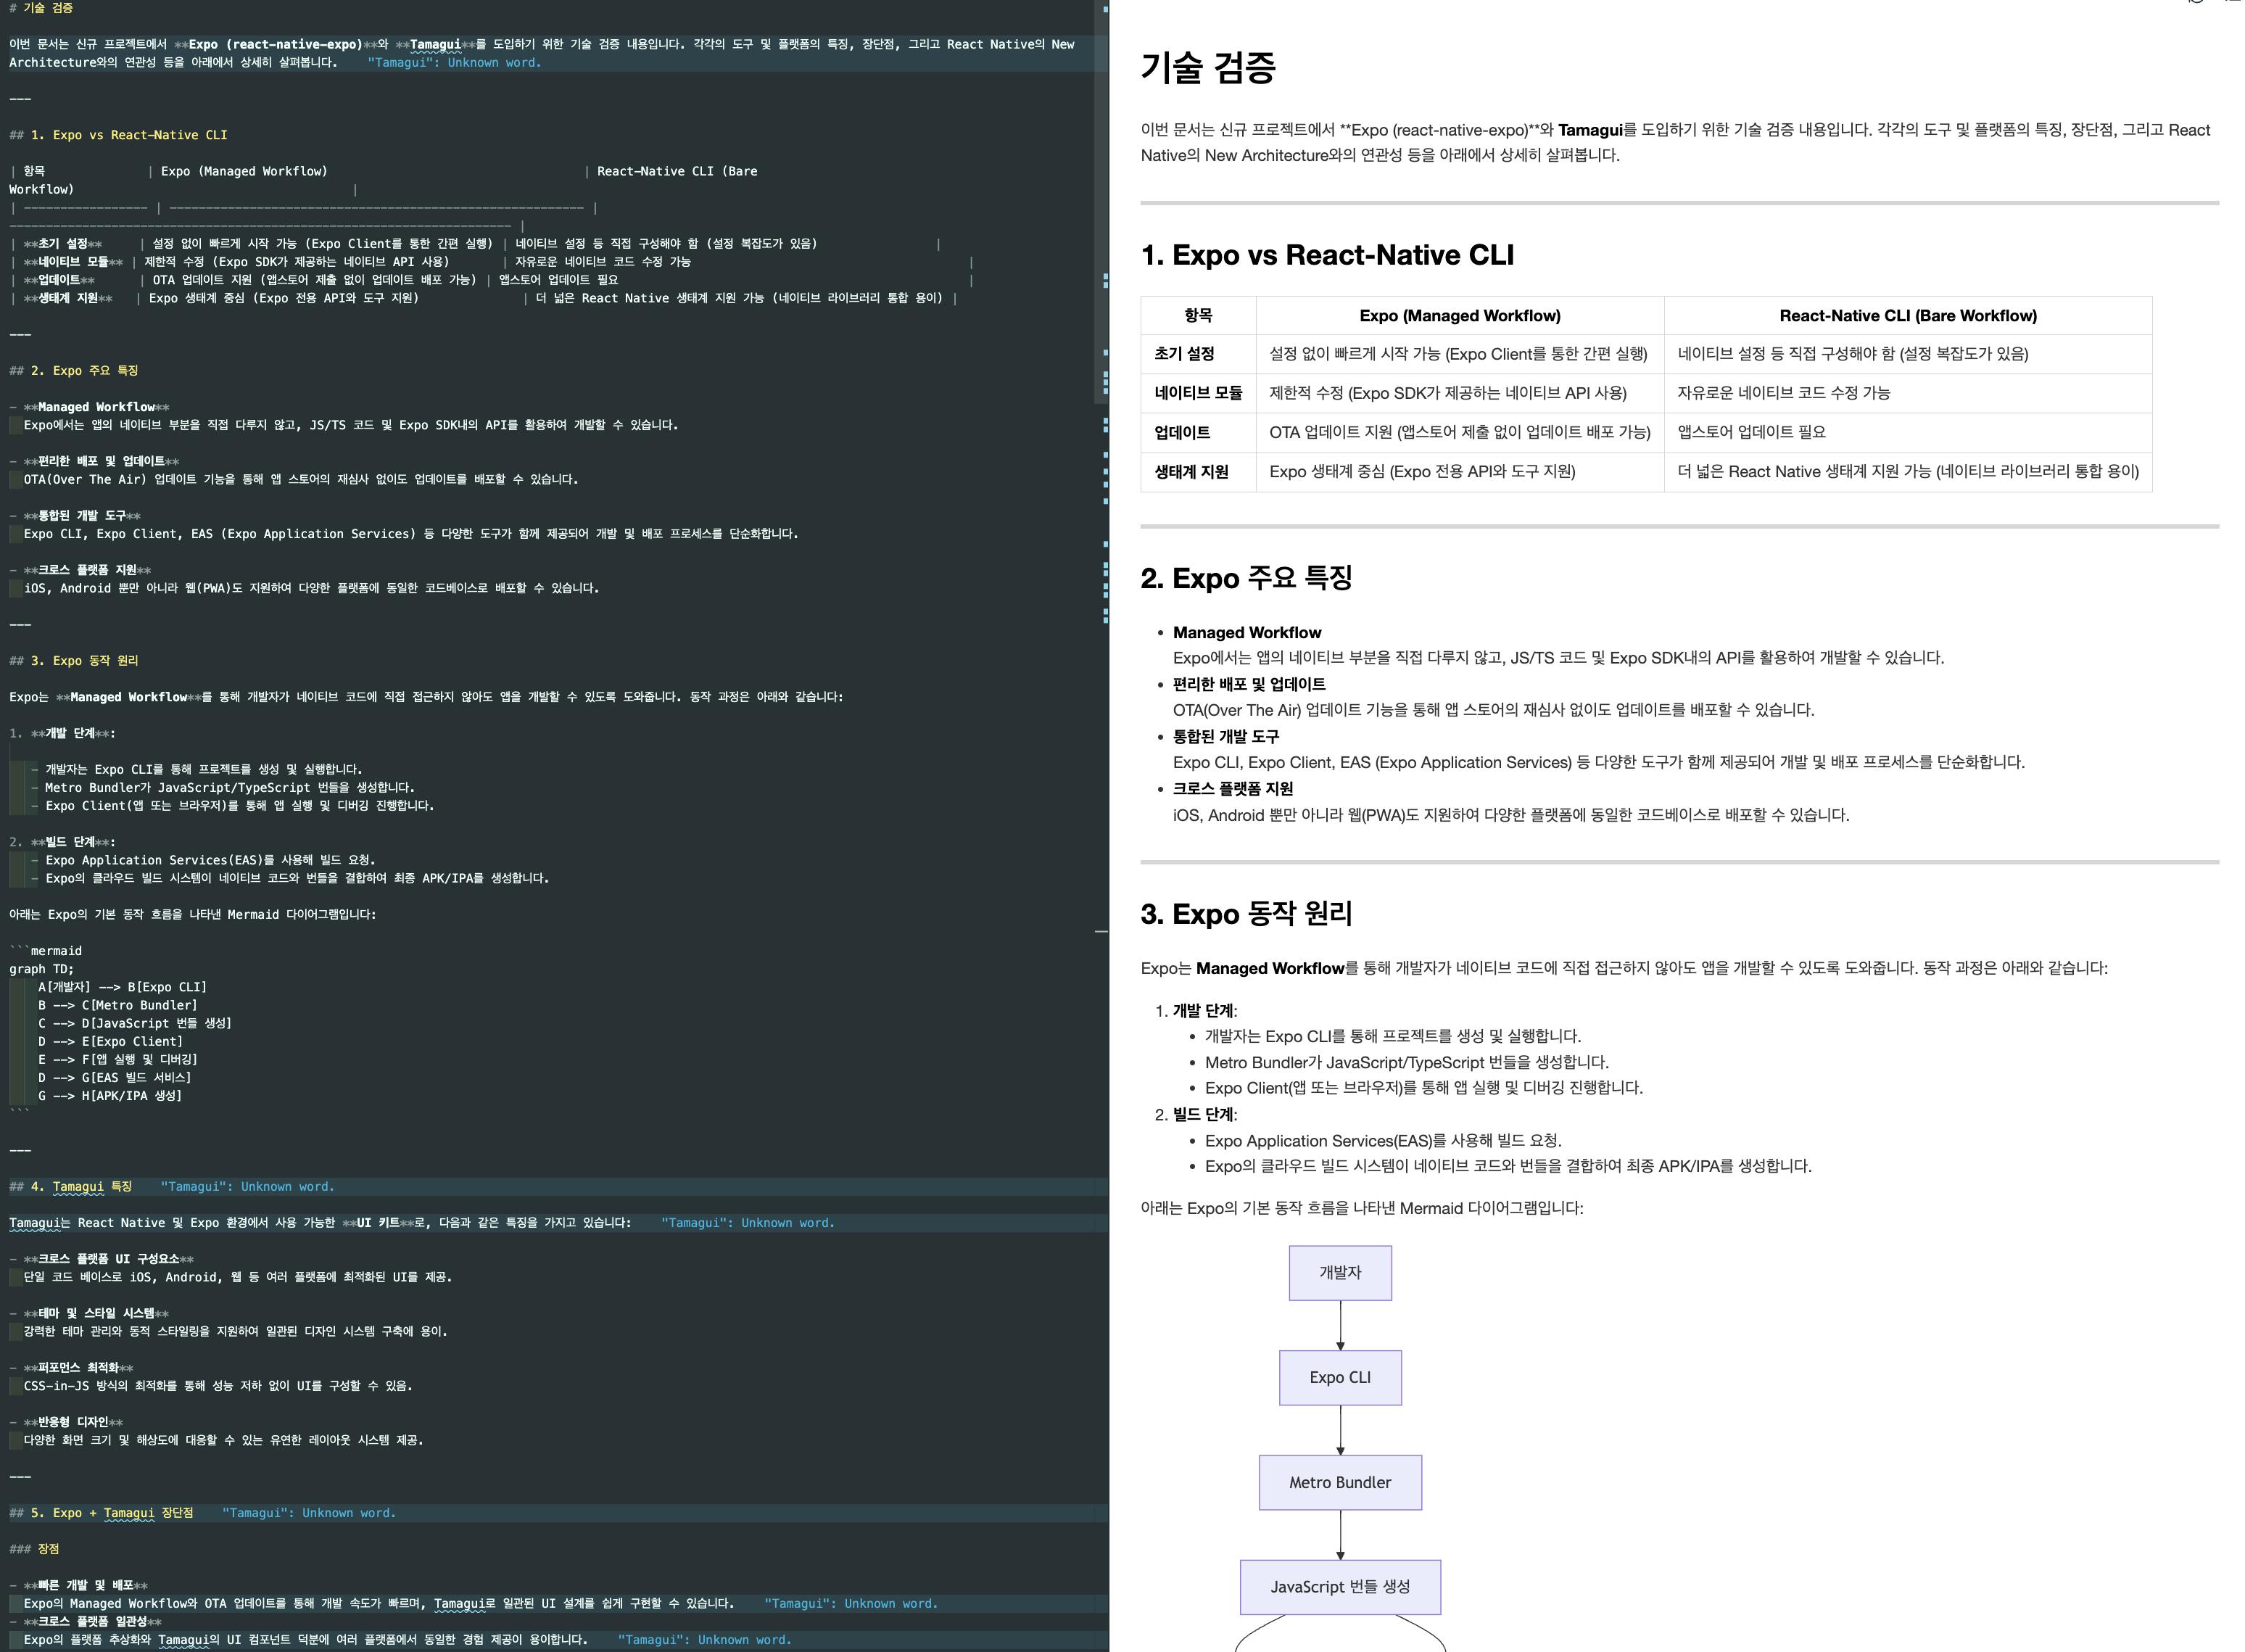
Task: Click the '개발자' node in the Mermaid diagram
Action: click(x=1339, y=1272)
